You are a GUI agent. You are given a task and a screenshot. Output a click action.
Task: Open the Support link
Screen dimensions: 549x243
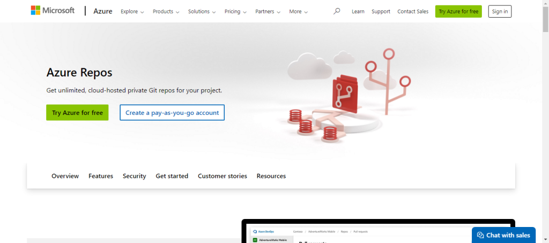[x=381, y=12]
